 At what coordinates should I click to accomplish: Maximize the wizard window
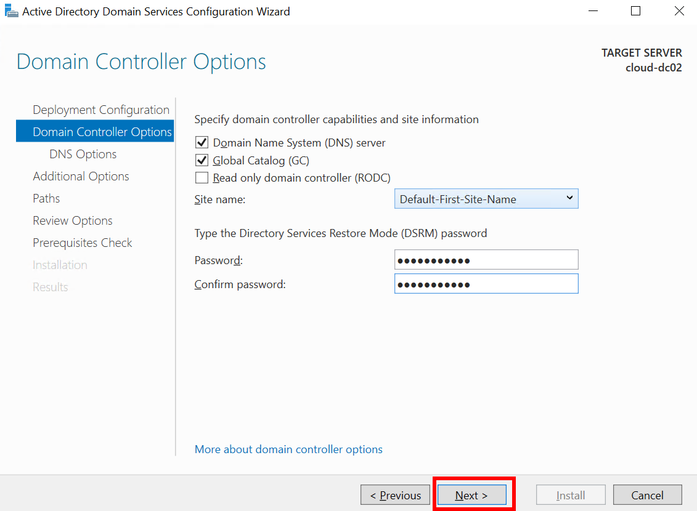635,11
